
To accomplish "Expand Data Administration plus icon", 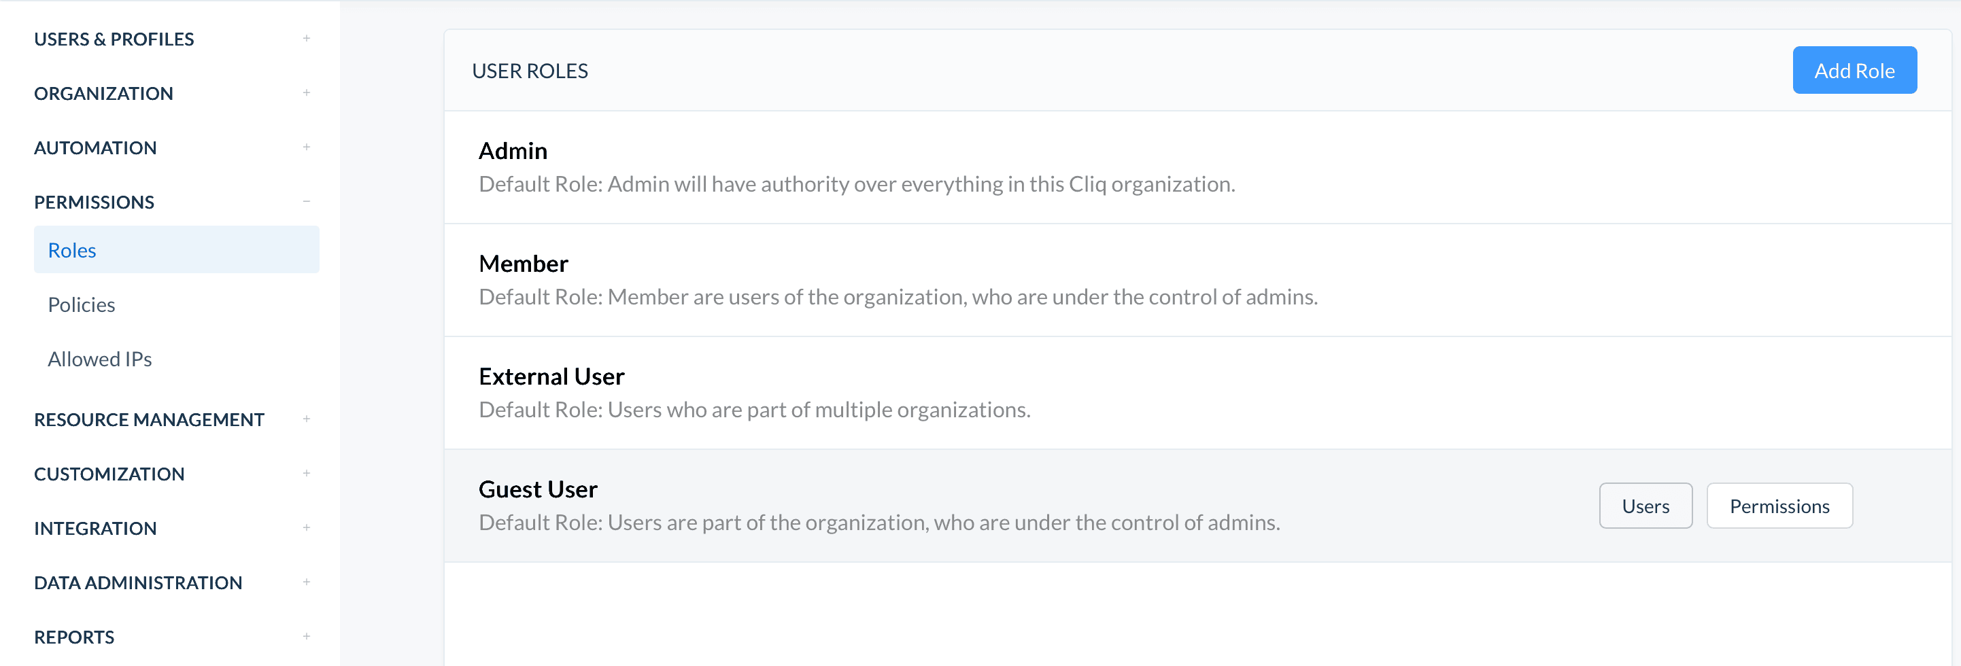I will click(x=306, y=582).
